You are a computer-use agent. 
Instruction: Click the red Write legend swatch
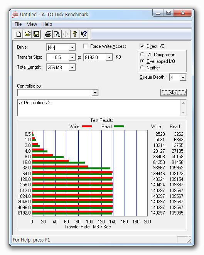pos(87,127)
